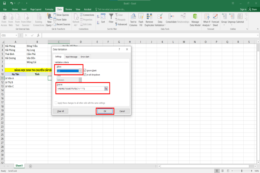Open Text to Columns wizard
This screenshot has width=260, height=173.
tap(133, 20)
